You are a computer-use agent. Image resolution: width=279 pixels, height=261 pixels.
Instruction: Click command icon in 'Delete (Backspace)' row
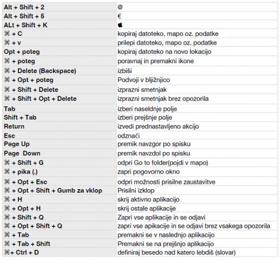click(7, 70)
